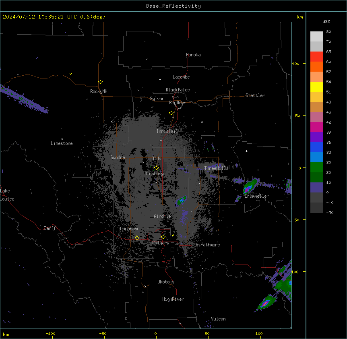
Task: Pick the yellow legend swatch below 54
Action: pos(316,87)
